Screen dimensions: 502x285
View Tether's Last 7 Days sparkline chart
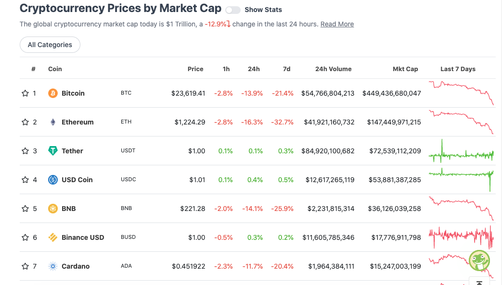[461, 151]
